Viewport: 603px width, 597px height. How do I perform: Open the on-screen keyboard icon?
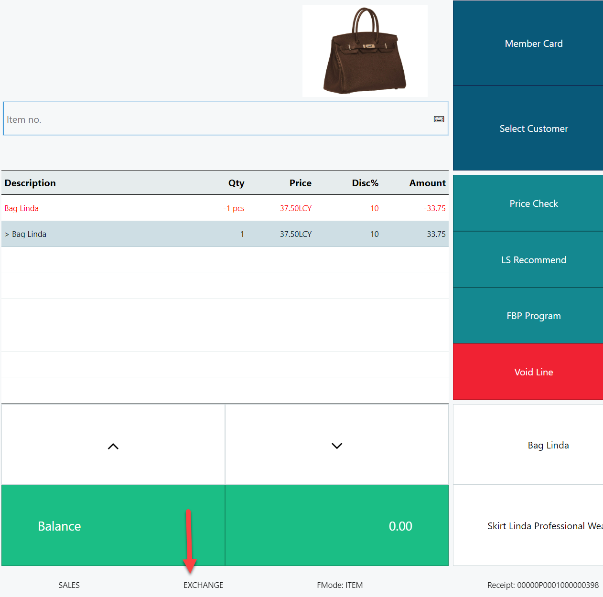point(439,119)
